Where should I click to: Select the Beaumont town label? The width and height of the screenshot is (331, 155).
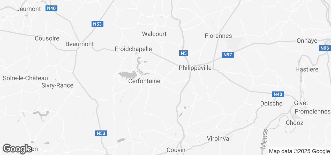pos(80,44)
